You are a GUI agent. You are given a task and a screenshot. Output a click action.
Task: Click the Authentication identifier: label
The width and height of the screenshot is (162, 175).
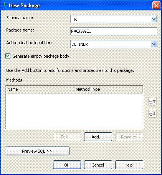(x=29, y=43)
